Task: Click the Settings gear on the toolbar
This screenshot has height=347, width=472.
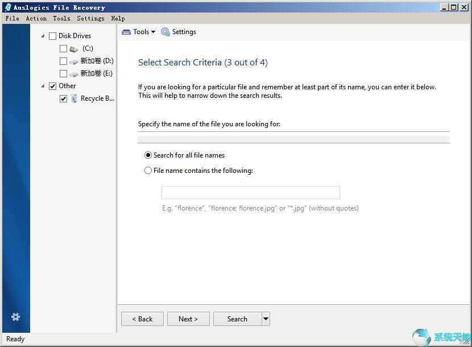Action: [x=165, y=32]
